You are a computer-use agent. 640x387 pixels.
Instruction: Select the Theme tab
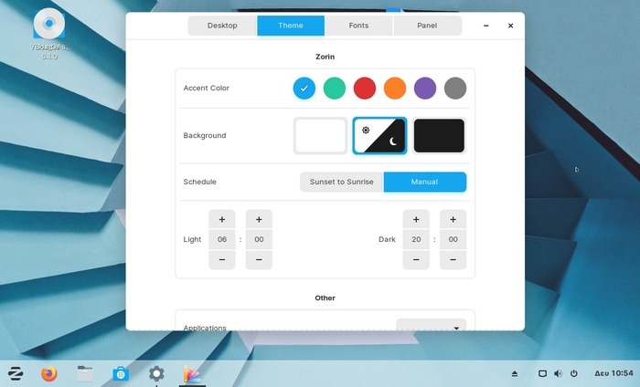tap(291, 26)
